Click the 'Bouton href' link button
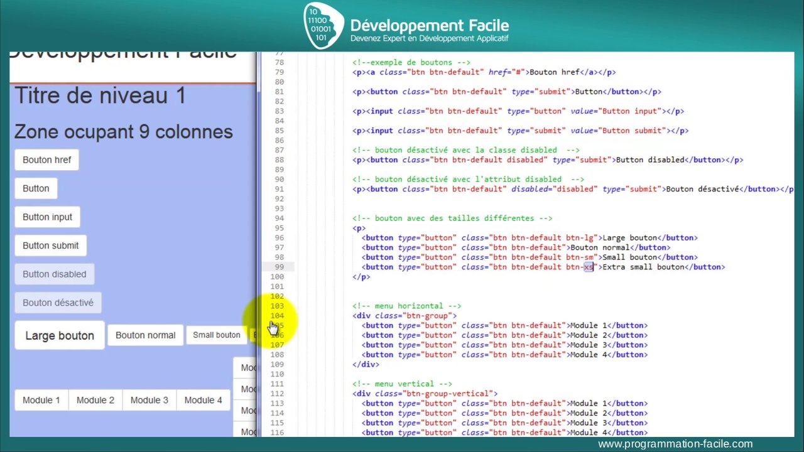This screenshot has height=452, width=804. pos(47,159)
